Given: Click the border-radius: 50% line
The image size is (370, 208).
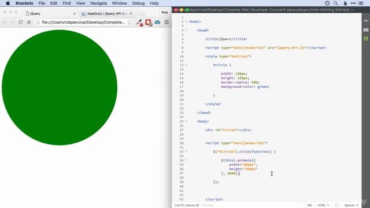Looking at the screenshot, I should (240, 82).
